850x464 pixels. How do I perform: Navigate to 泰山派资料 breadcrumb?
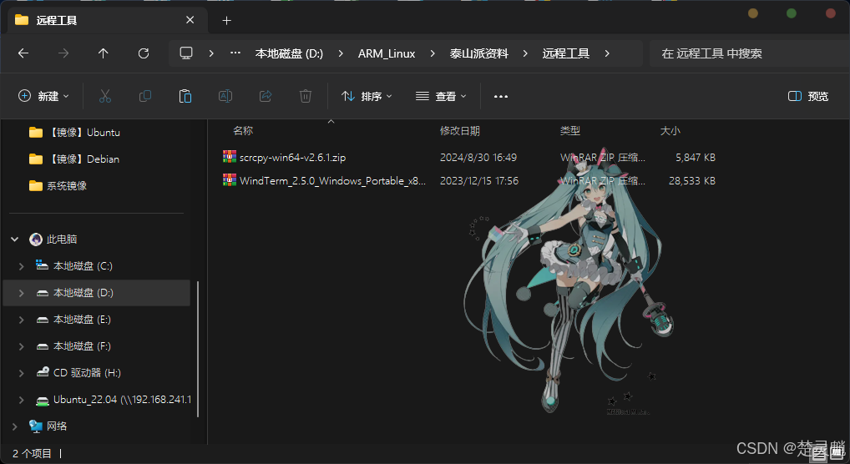[x=478, y=53]
